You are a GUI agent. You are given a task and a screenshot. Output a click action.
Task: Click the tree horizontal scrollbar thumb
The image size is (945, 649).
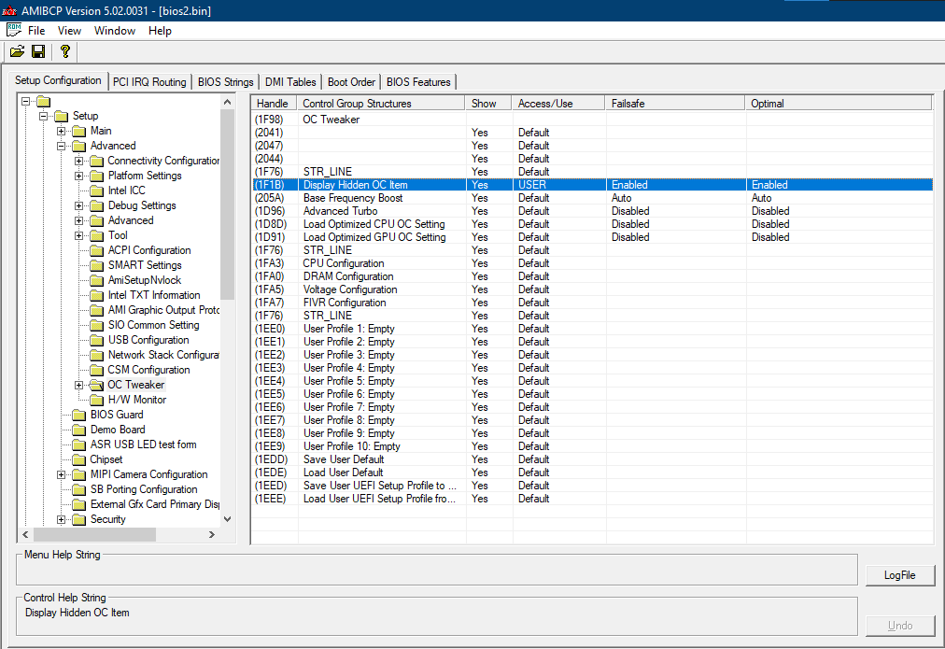click(x=94, y=534)
